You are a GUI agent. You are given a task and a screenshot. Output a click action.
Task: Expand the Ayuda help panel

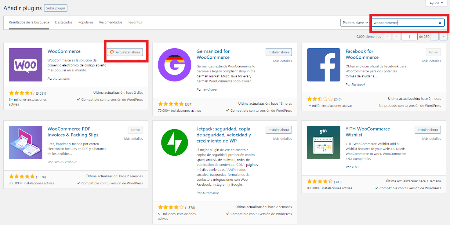click(436, 3)
